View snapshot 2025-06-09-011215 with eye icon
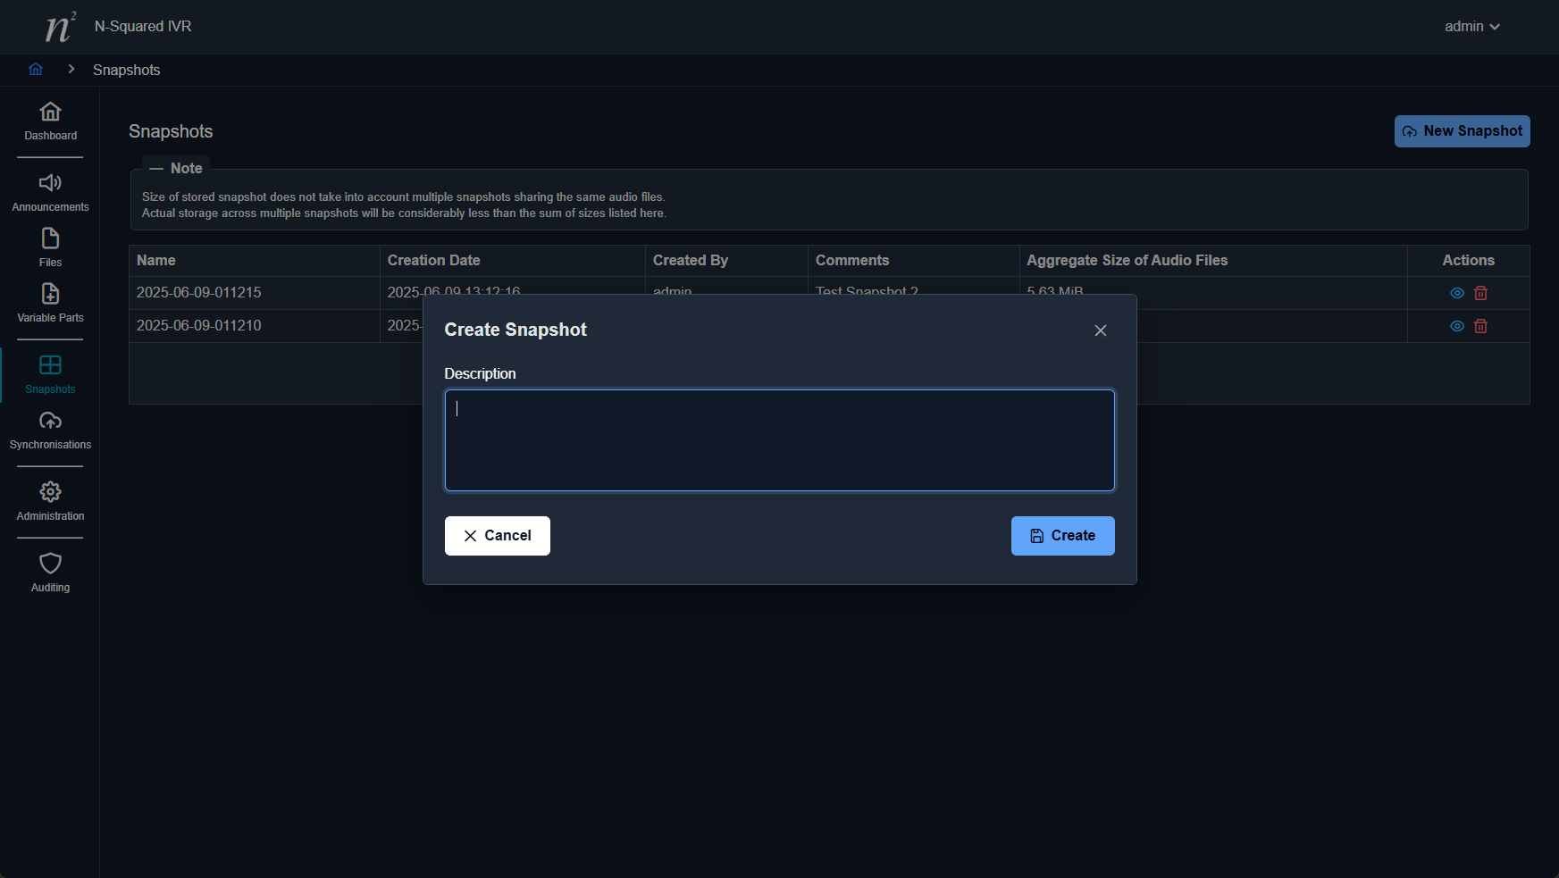Image resolution: width=1559 pixels, height=878 pixels. [1456, 293]
